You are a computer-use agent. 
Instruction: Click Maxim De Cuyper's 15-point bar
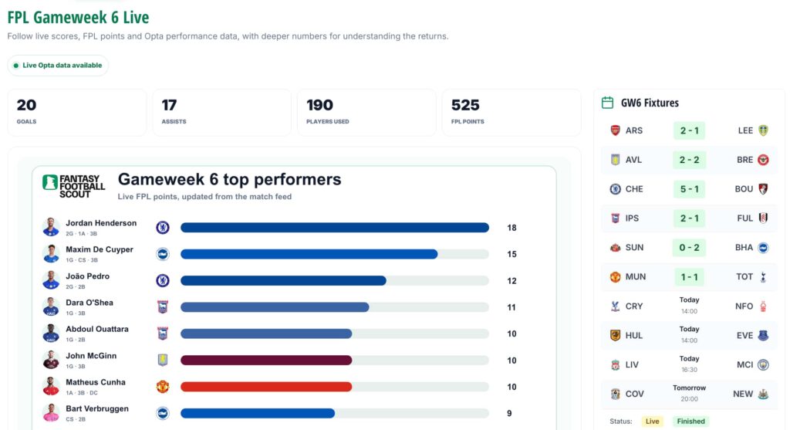(x=309, y=254)
